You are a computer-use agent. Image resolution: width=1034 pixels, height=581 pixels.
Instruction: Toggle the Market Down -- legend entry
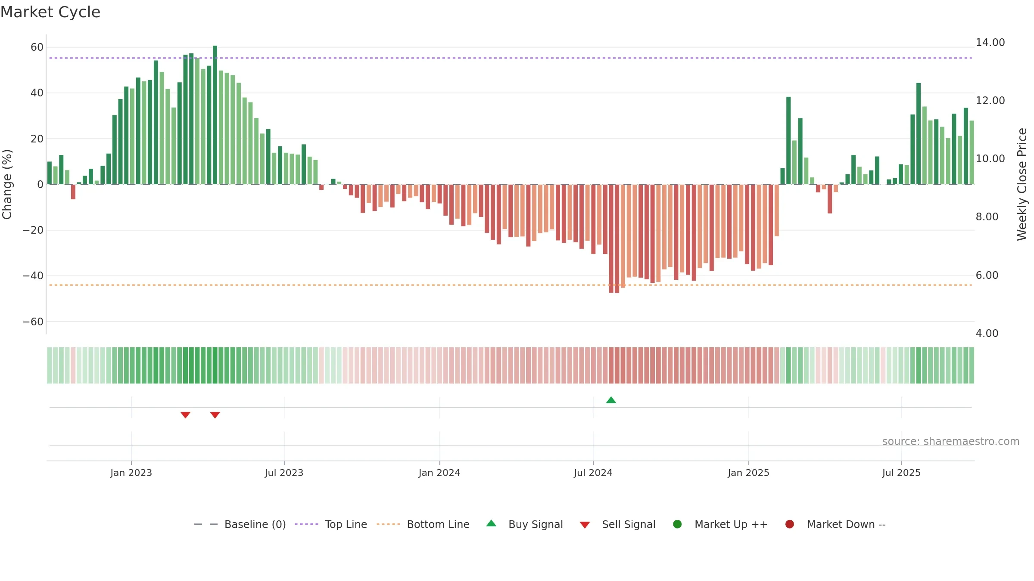[835, 524]
